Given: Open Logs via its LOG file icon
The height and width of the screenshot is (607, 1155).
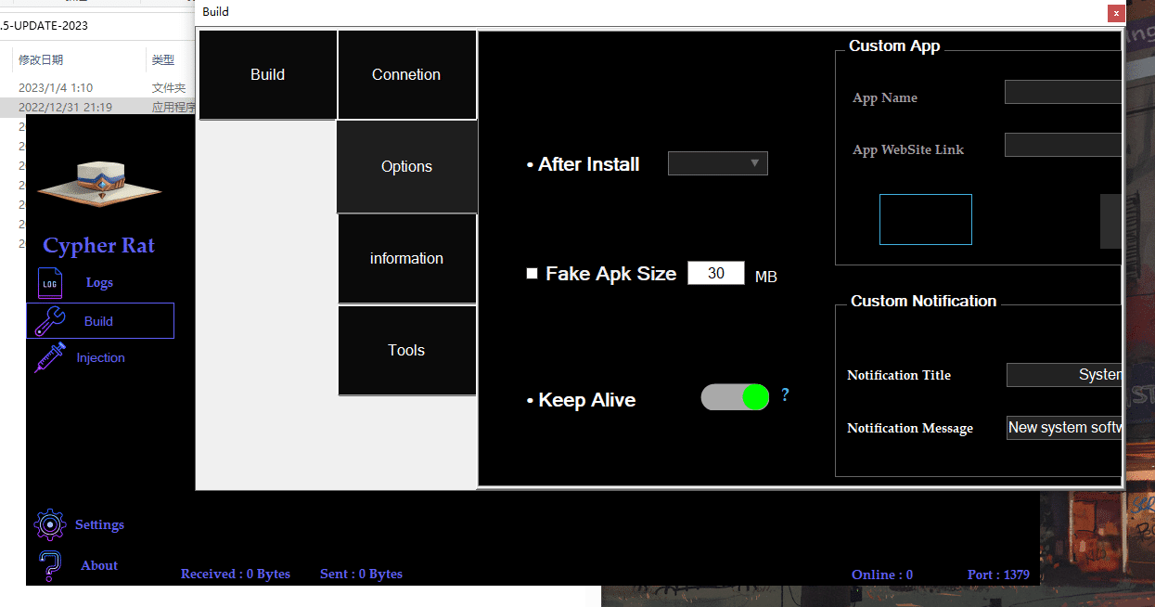Looking at the screenshot, I should [50, 283].
